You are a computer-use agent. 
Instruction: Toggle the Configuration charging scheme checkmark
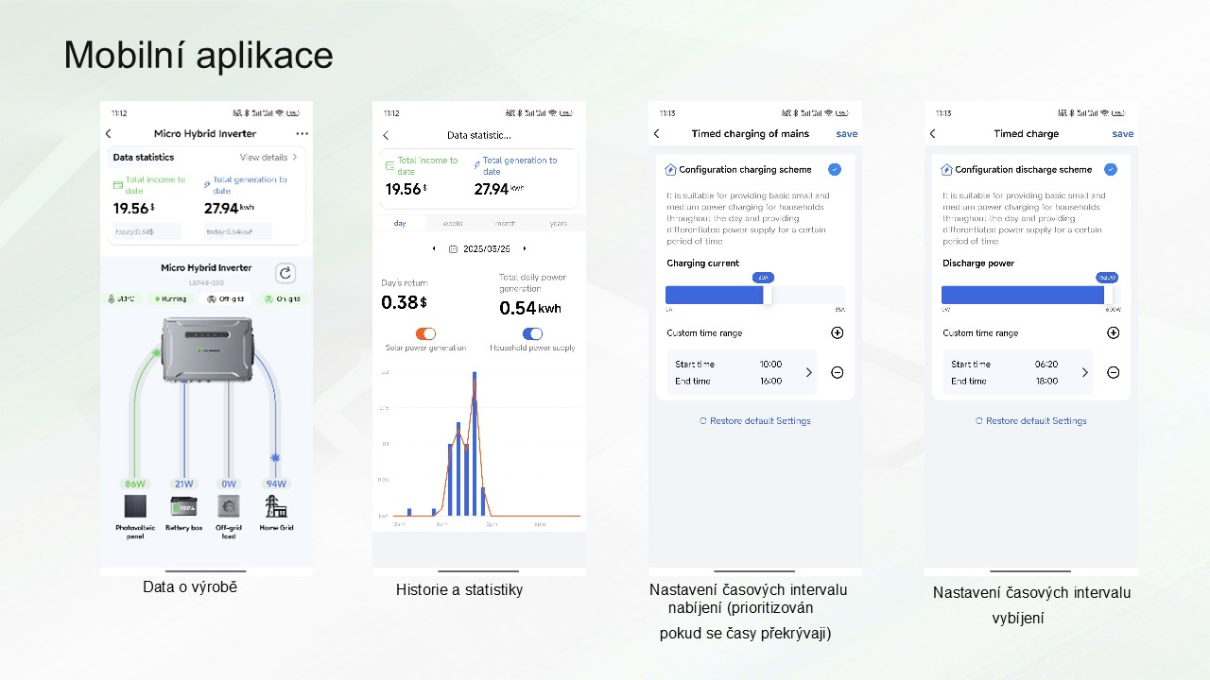[x=834, y=169]
